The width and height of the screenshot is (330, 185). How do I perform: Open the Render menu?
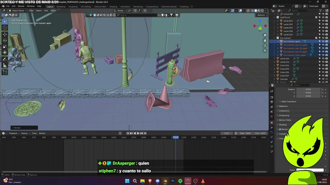pyautogui.click(x=21, y=6)
